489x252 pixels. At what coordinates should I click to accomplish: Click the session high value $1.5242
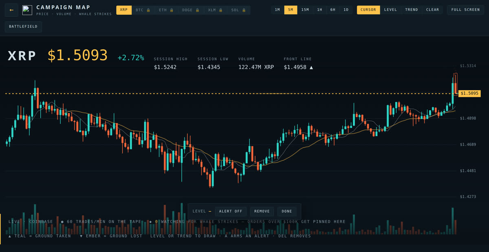coord(165,67)
